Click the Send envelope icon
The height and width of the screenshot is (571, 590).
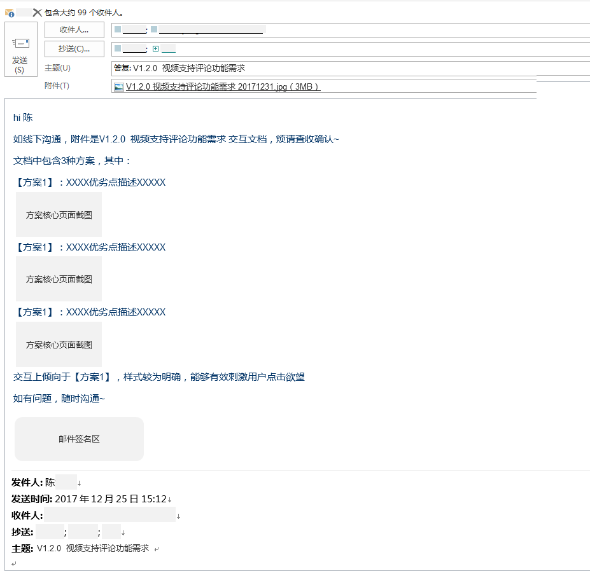coord(21,43)
